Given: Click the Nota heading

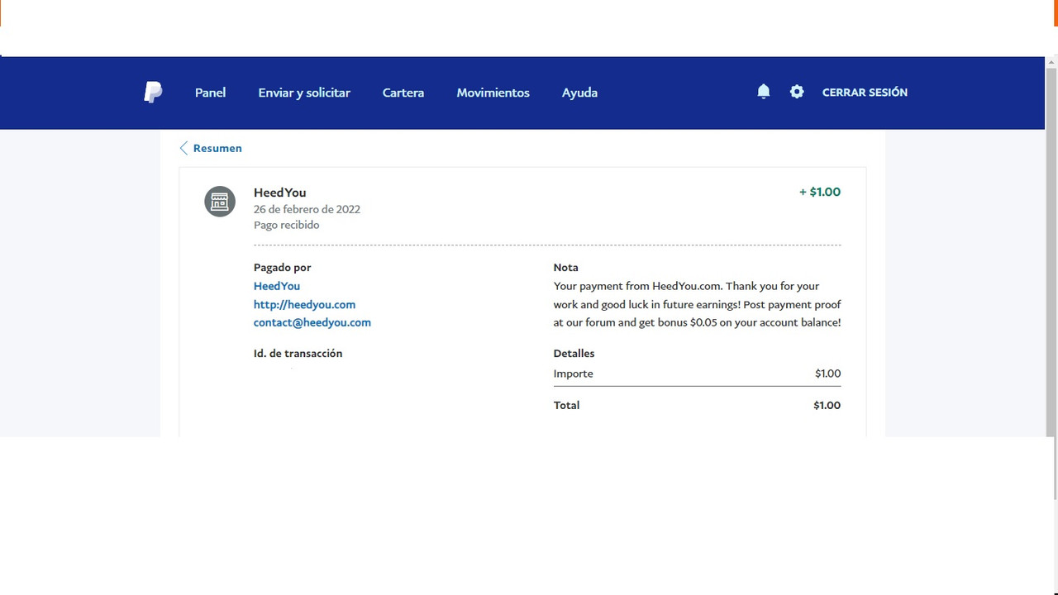Looking at the screenshot, I should pos(566,267).
